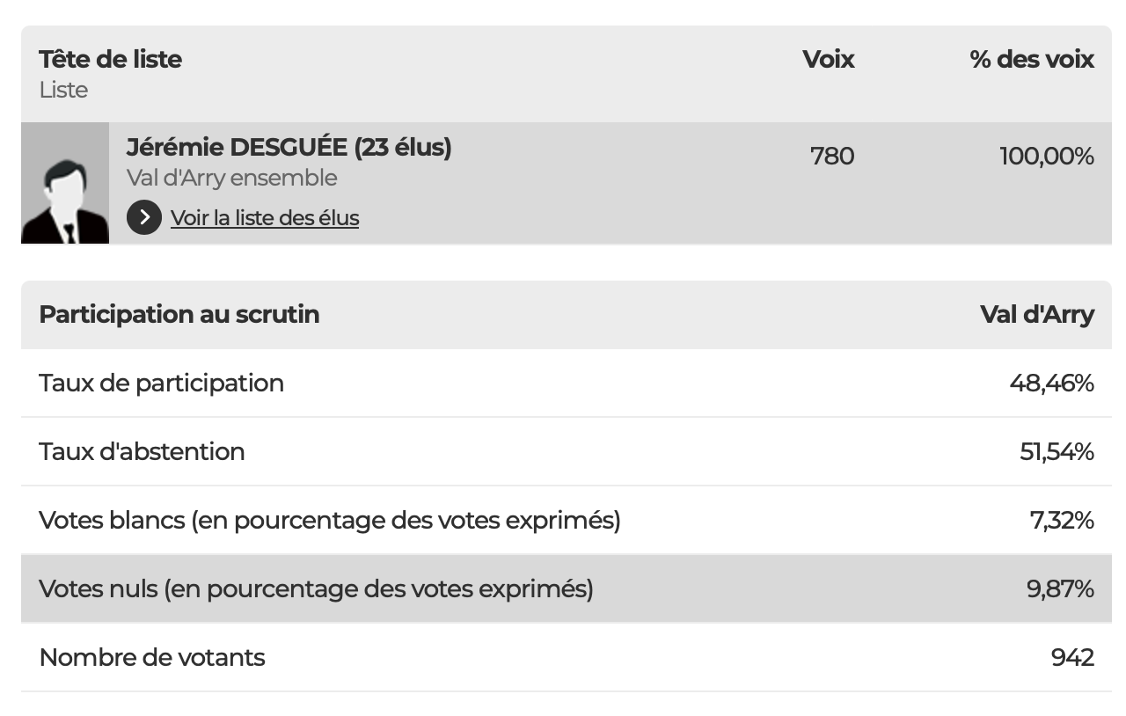
Task: Click the Val d'Arry ensemble list name
Action: [231, 178]
